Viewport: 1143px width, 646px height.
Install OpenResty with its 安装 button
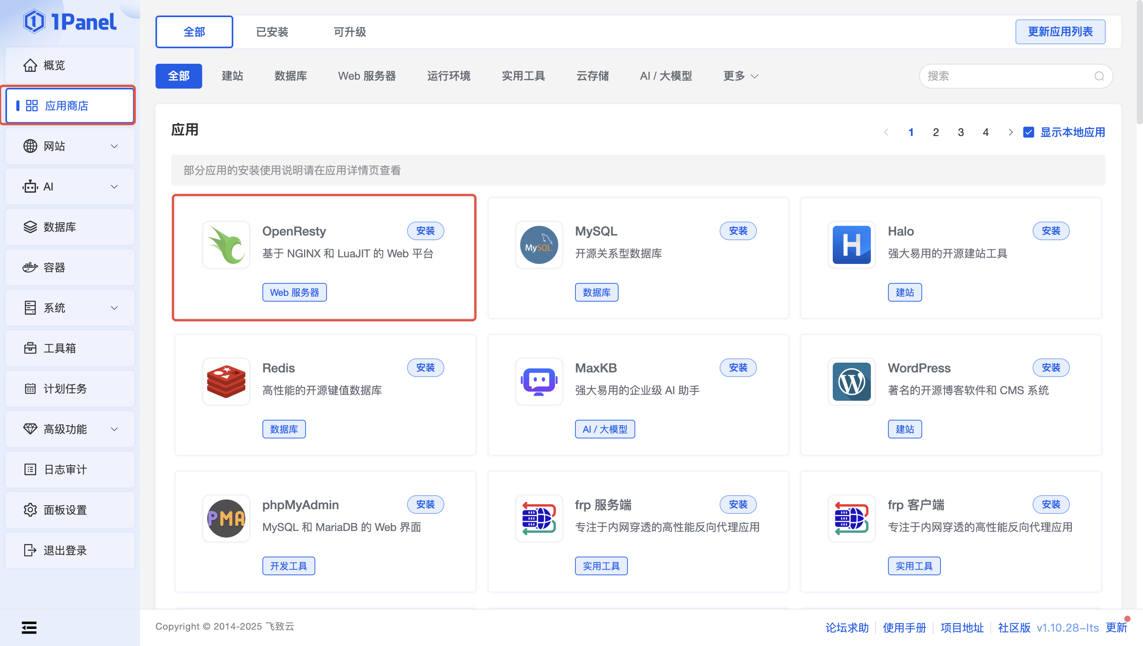click(426, 231)
